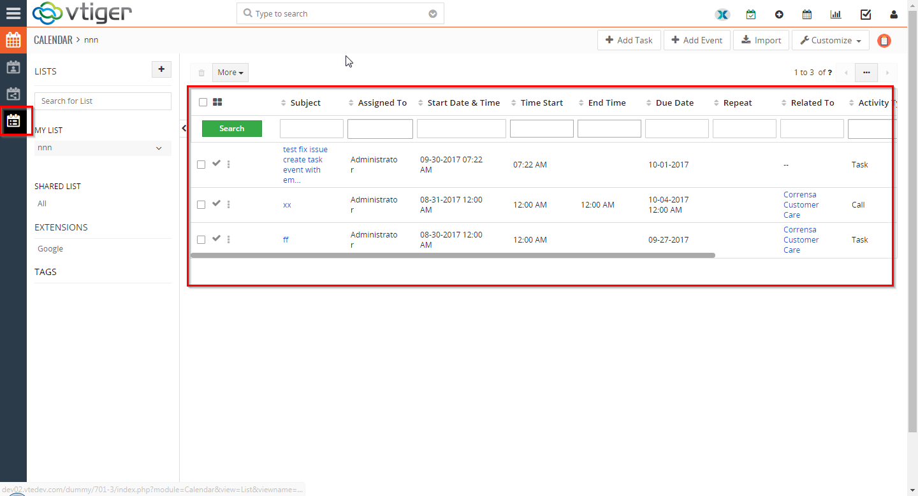Select Google under Extensions
This screenshot has height=496, width=918.
click(x=50, y=249)
